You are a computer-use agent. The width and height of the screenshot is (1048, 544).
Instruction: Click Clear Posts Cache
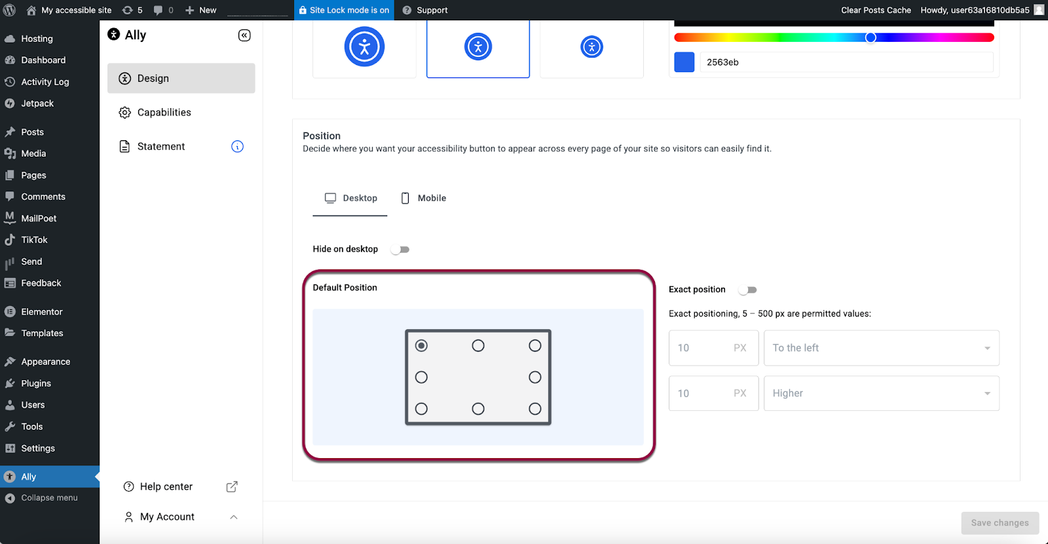point(876,10)
